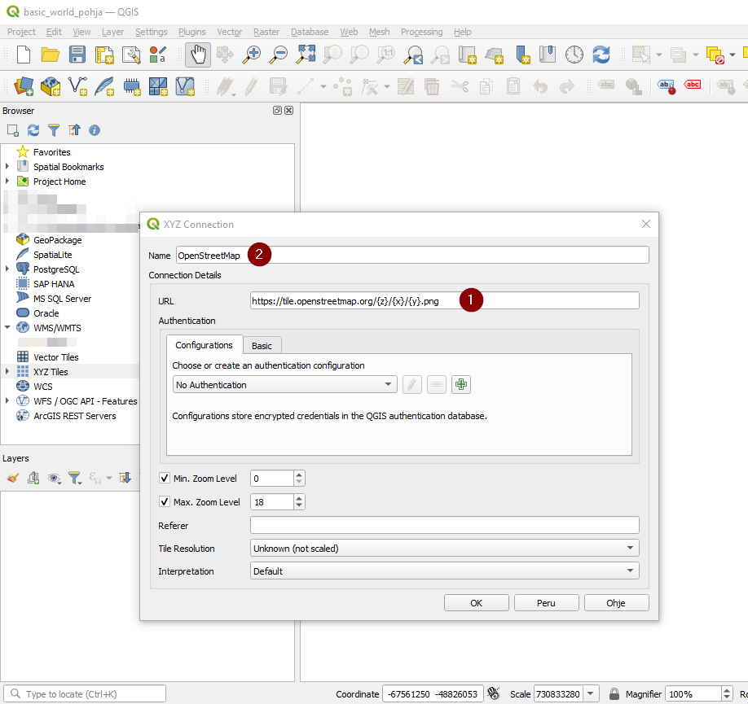Viewport: 748px width, 704px height.
Task: Click the Type to locate search box
Action: 85,693
